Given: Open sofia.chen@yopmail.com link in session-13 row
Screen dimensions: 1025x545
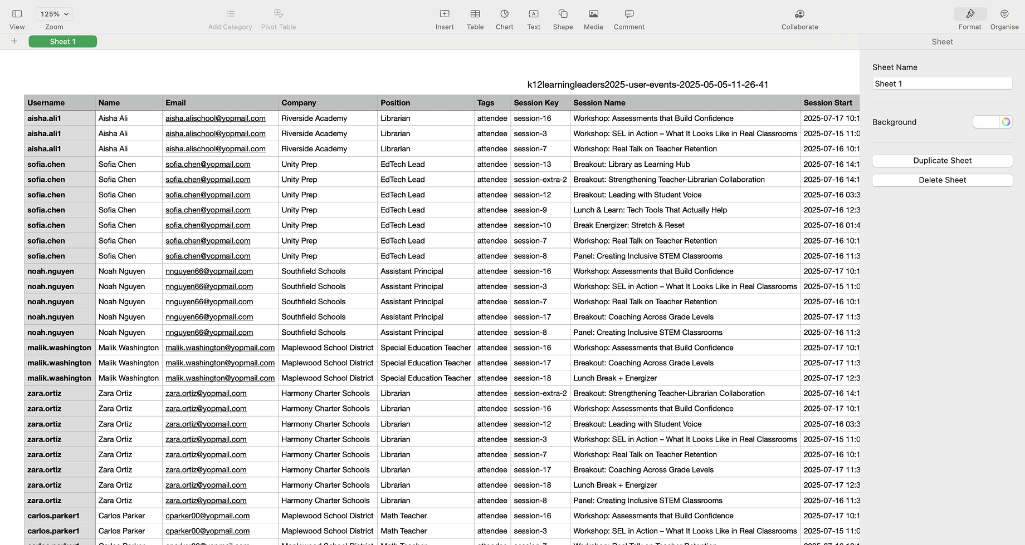Looking at the screenshot, I should point(208,164).
